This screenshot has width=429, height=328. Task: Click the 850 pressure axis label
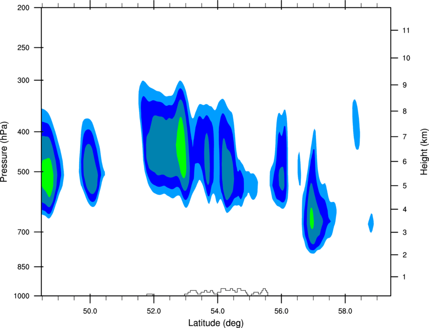(23, 267)
